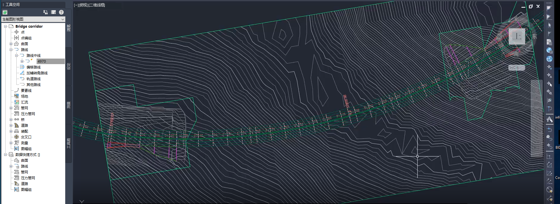The height and width of the screenshot is (204, 560).
Task: Click the 装配 assembly icon
Action: click(x=17, y=131)
